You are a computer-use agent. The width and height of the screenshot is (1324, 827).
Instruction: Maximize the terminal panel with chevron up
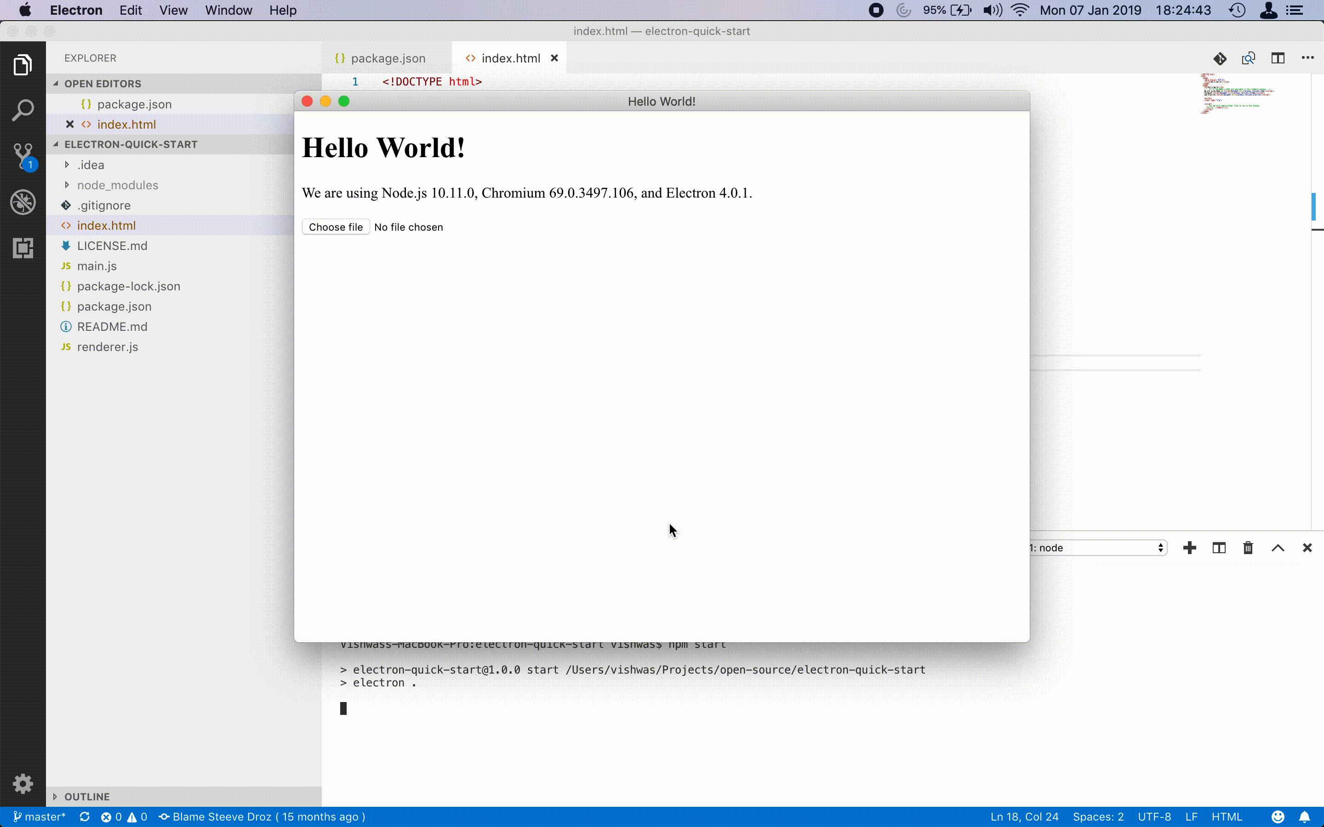[1278, 548]
